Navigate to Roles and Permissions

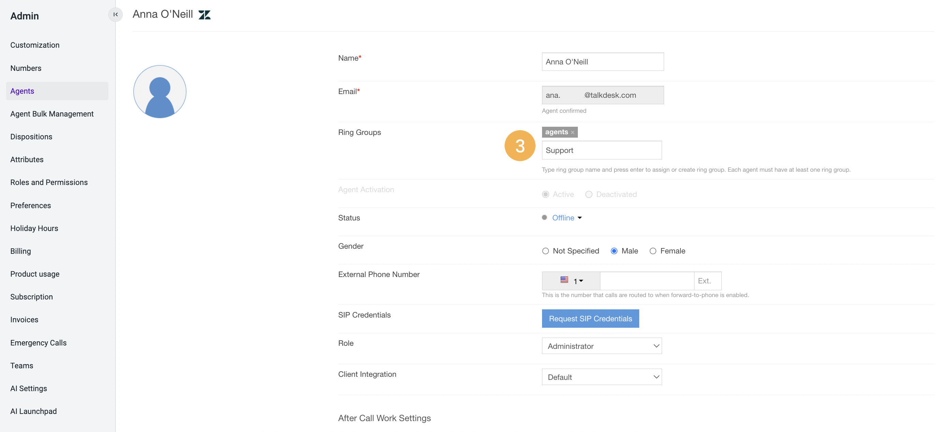[x=49, y=182]
